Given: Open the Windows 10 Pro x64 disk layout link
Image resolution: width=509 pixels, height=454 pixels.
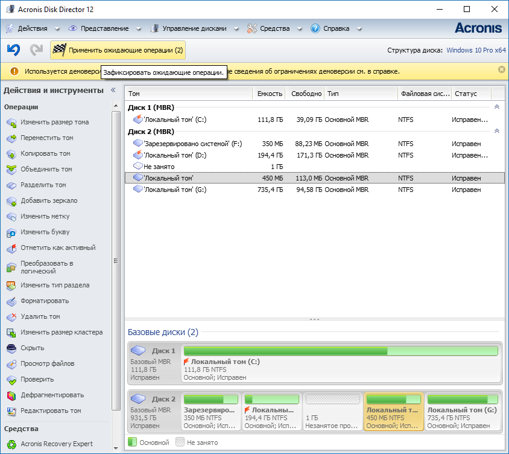Looking at the screenshot, I should coord(476,50).
